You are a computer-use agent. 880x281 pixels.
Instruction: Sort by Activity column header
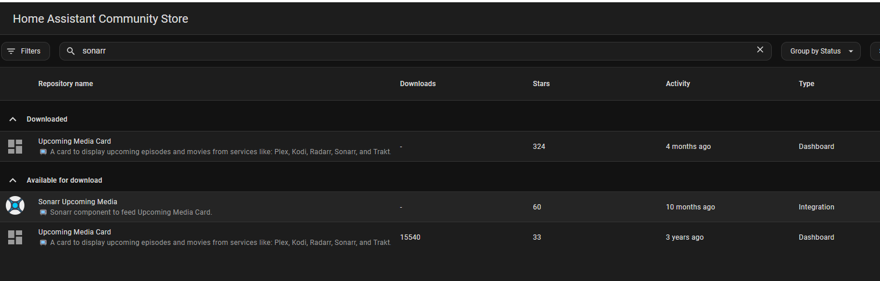tap(678, 84)
